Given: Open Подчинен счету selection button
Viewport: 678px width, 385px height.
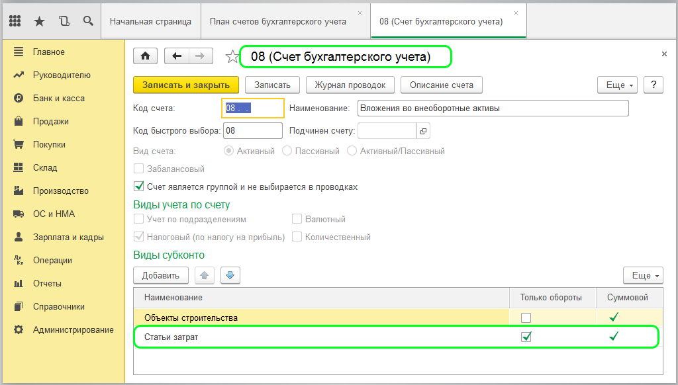Looking at the screenshot, I should pos(423,131).
